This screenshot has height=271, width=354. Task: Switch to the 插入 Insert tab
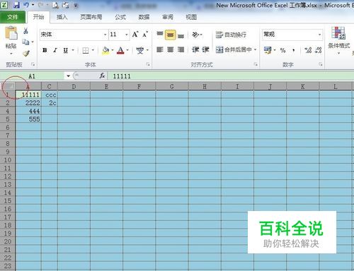click(62, 17)
